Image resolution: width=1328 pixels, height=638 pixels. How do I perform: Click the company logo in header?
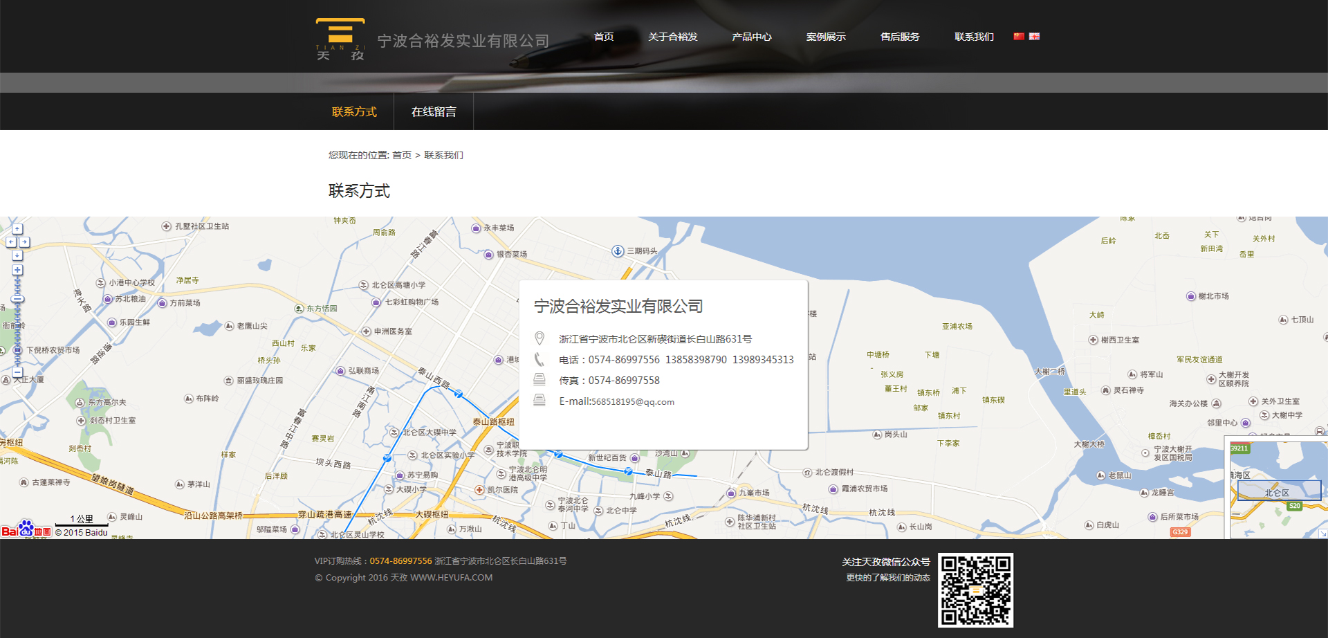click(340, 39)
